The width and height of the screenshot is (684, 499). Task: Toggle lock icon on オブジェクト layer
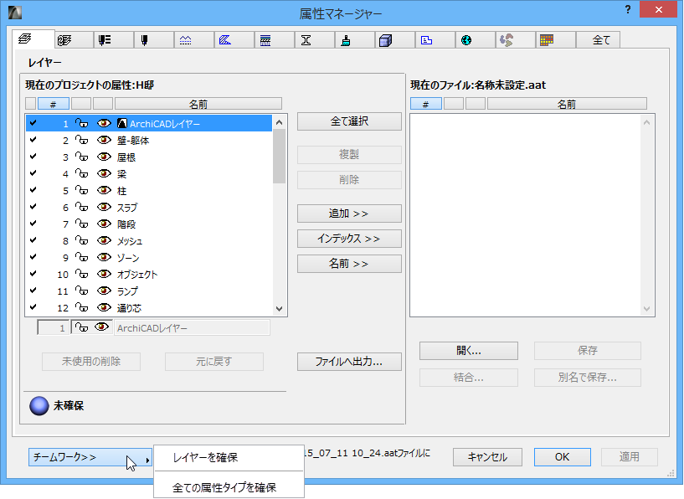[x=81, y=274]
